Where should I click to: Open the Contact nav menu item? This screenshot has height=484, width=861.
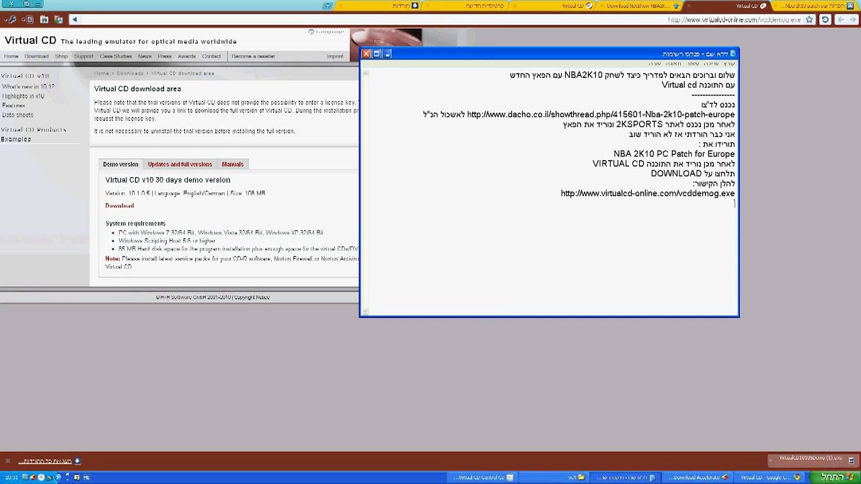click(211, 56)
